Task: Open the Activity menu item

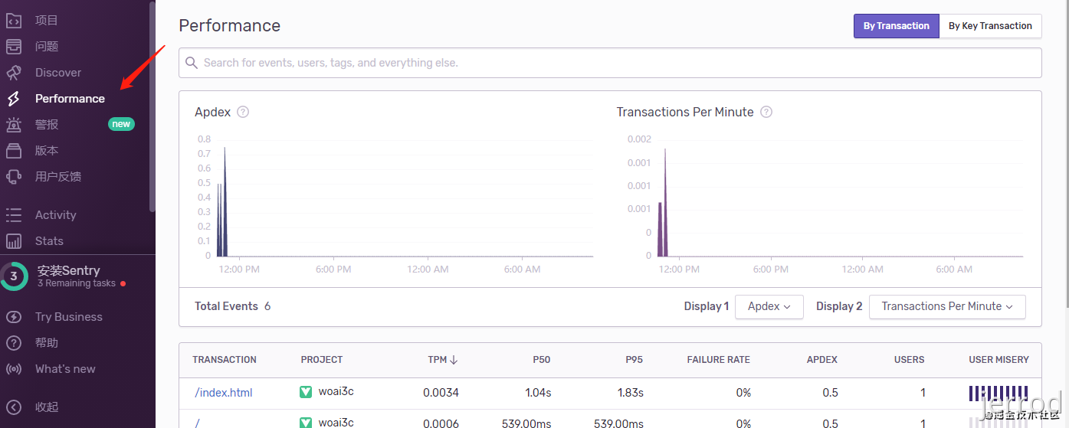Action: (x=55, y=215)
